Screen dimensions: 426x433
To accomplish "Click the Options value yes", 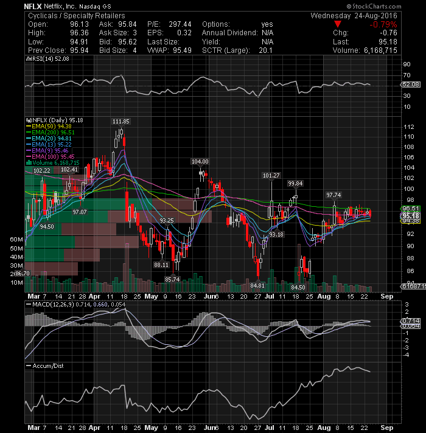I will coord(267,24).
